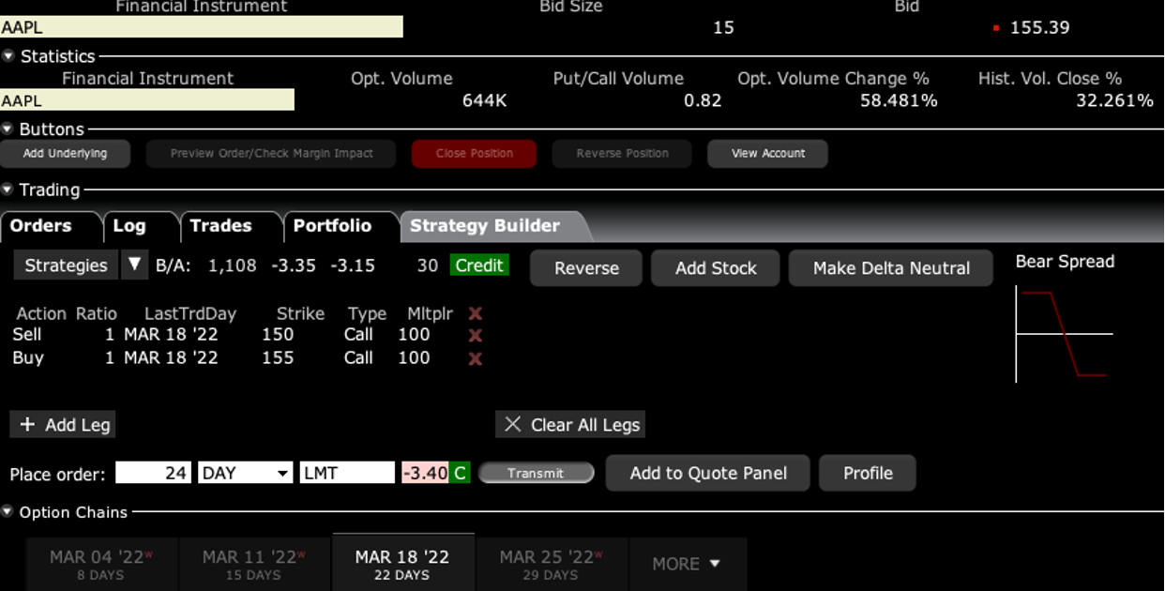View the Bear Spread payoff diagram

pyautogui.click(x=1065, y=335)
